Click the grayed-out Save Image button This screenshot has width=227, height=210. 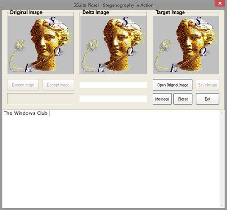coord(207,85)
